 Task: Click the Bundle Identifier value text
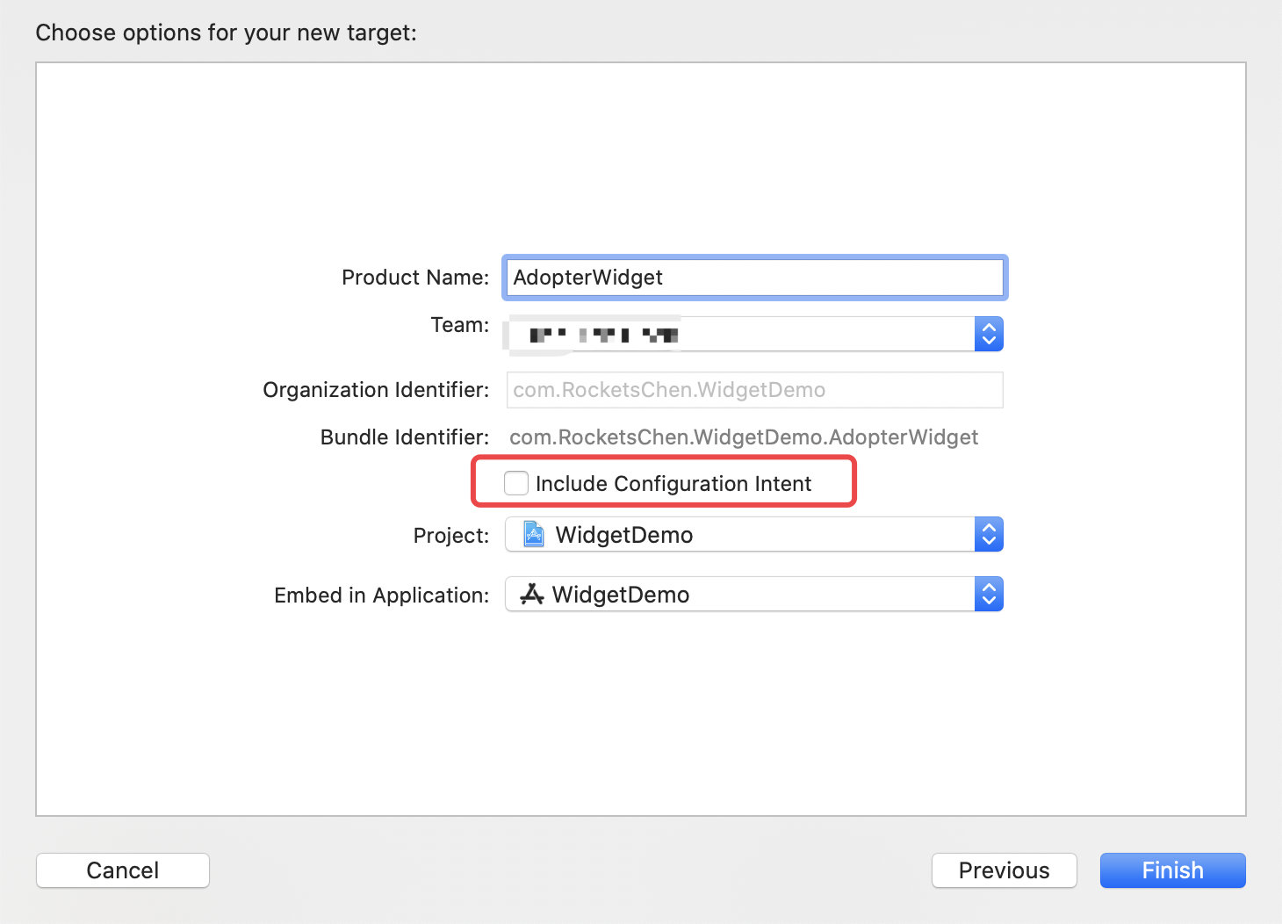click(744, 437)
